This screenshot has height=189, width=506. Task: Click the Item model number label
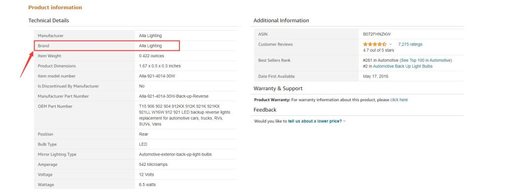56,76
